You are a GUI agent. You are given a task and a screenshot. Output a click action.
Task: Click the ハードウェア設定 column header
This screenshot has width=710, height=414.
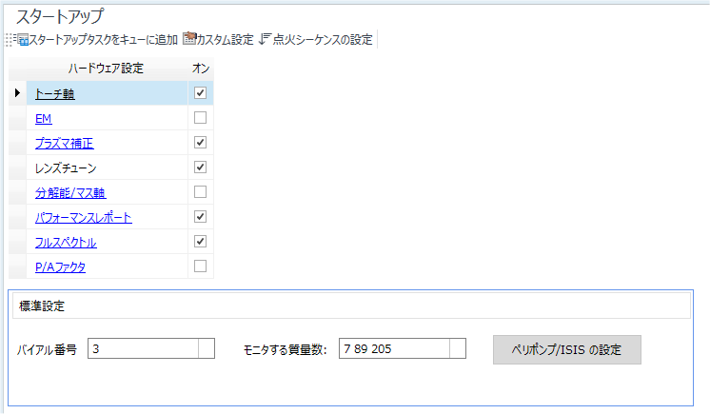106,69
